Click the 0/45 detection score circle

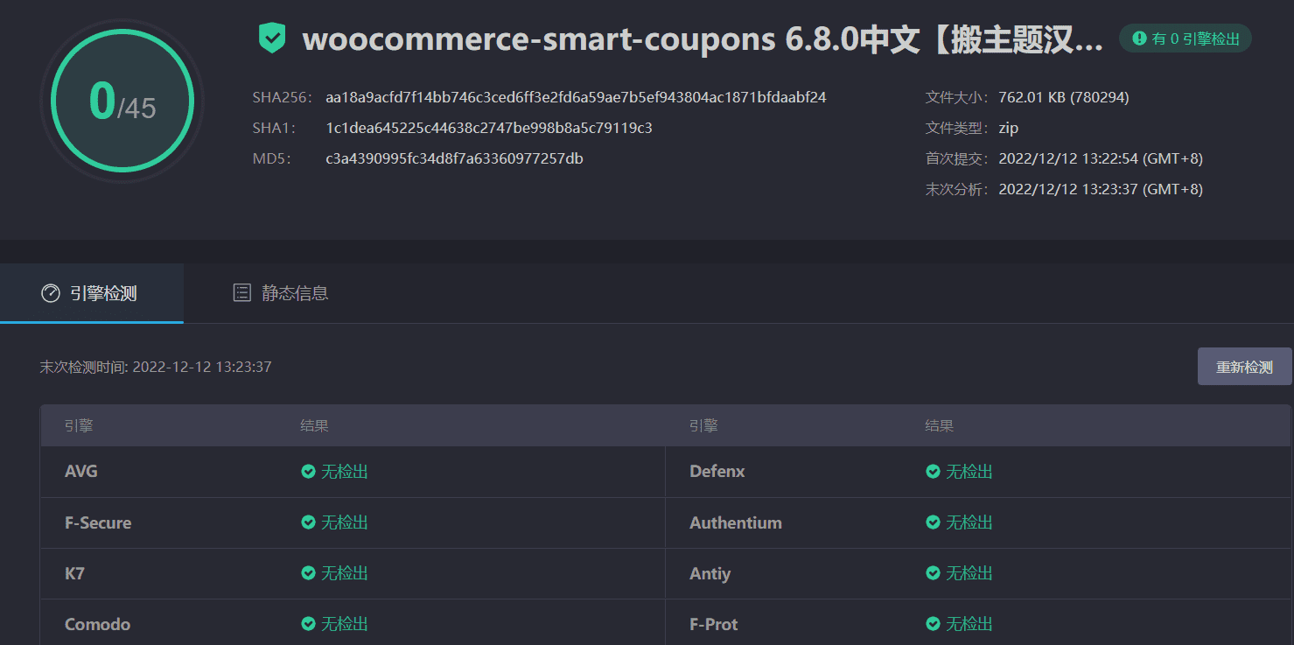pos(122,101)
